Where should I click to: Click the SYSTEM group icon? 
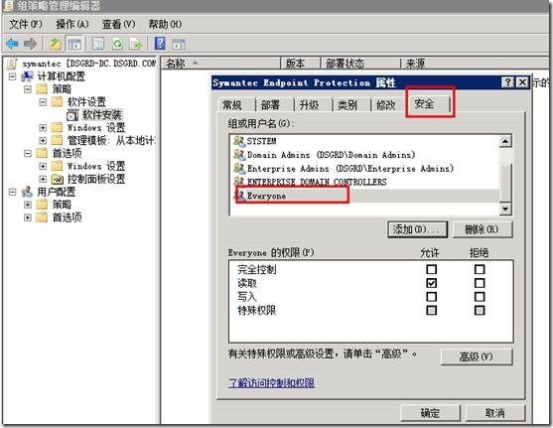click(x=239, y=141)
